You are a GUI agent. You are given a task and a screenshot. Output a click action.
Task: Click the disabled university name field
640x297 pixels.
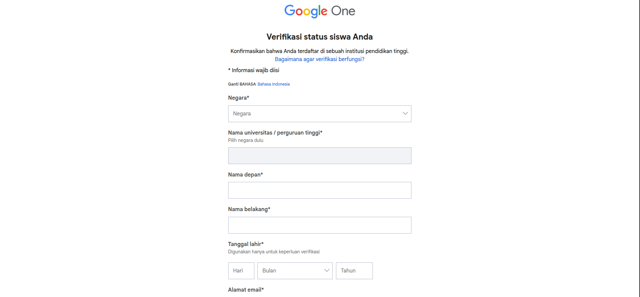319,156
